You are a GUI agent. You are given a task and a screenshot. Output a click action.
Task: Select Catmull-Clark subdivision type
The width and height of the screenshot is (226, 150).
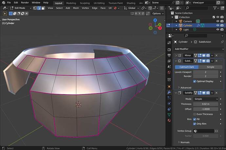(x=187, y=67)
